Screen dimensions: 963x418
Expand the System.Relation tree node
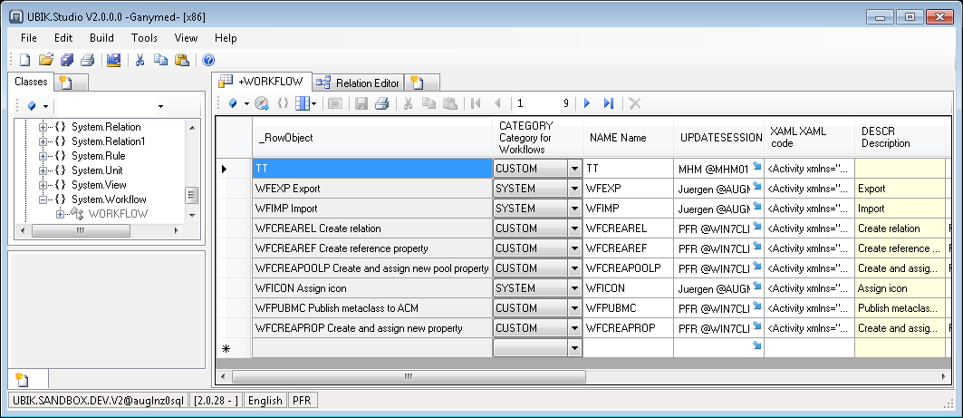point(43,127)
